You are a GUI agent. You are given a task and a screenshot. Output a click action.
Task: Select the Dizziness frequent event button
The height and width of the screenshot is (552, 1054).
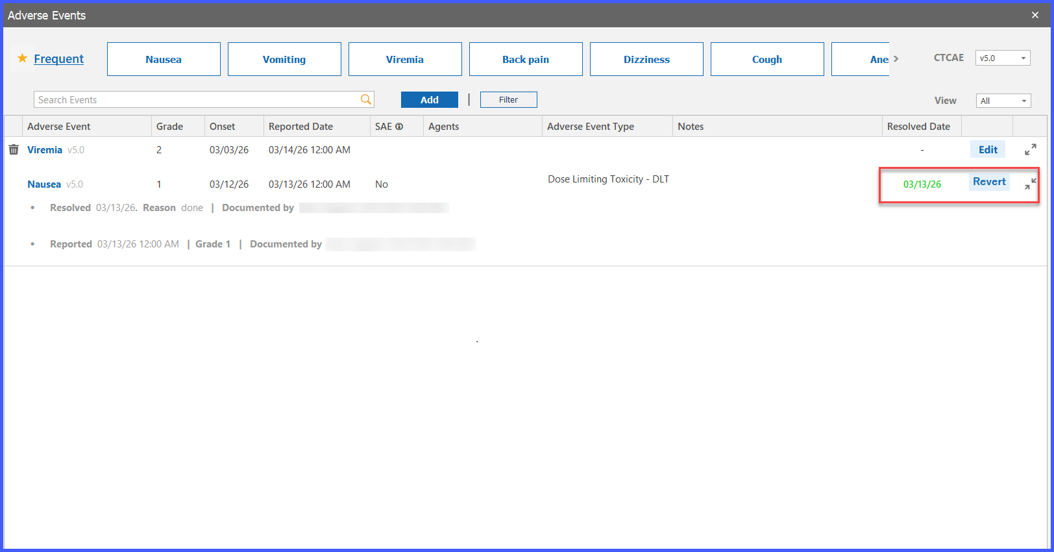click(x=646, y=59)
